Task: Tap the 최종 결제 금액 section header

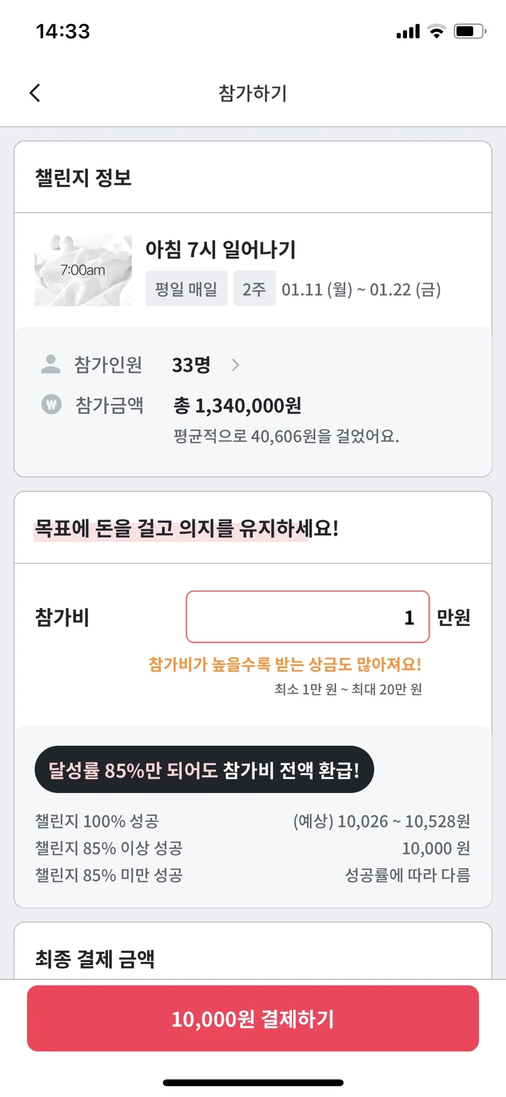Action: (95, 958)
